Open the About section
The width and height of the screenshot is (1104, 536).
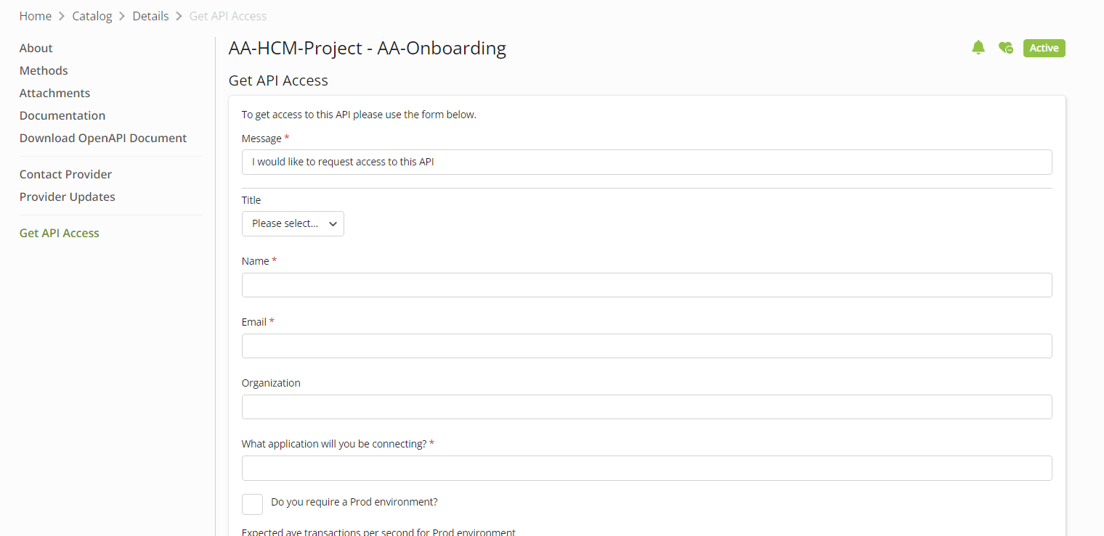click(36, 48)
